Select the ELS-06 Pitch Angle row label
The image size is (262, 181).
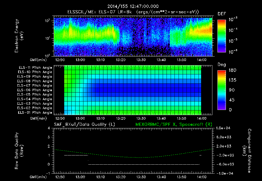click(x=35, y=90)
